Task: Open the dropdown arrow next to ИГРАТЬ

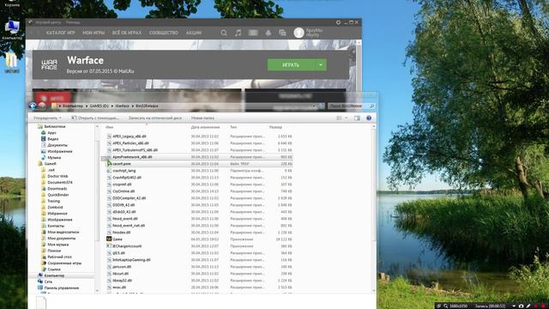Action: [320, 65]
